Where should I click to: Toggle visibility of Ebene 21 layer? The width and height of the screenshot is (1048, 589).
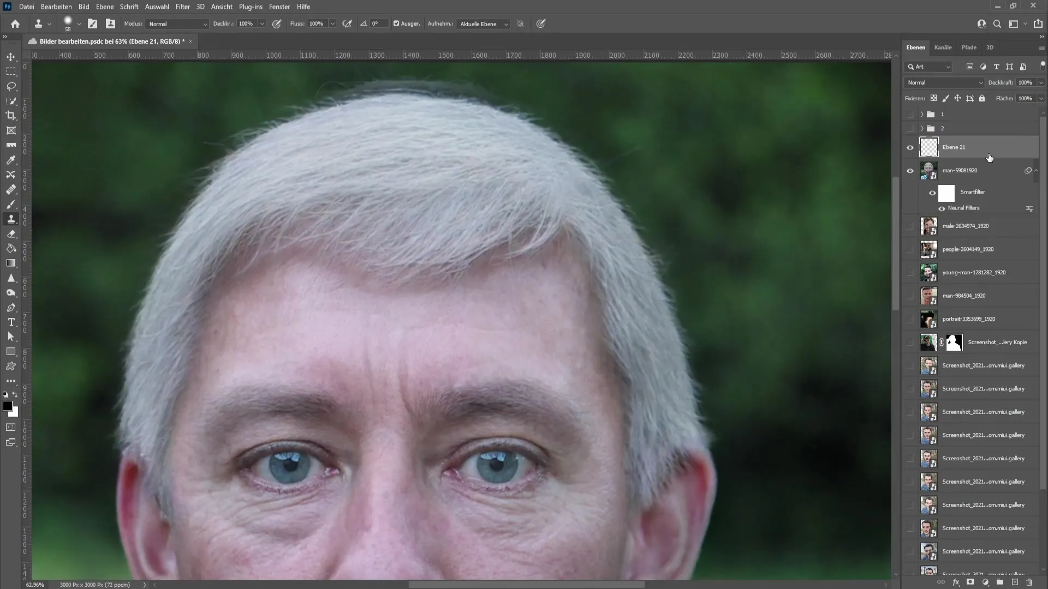(x=910, y=147)
